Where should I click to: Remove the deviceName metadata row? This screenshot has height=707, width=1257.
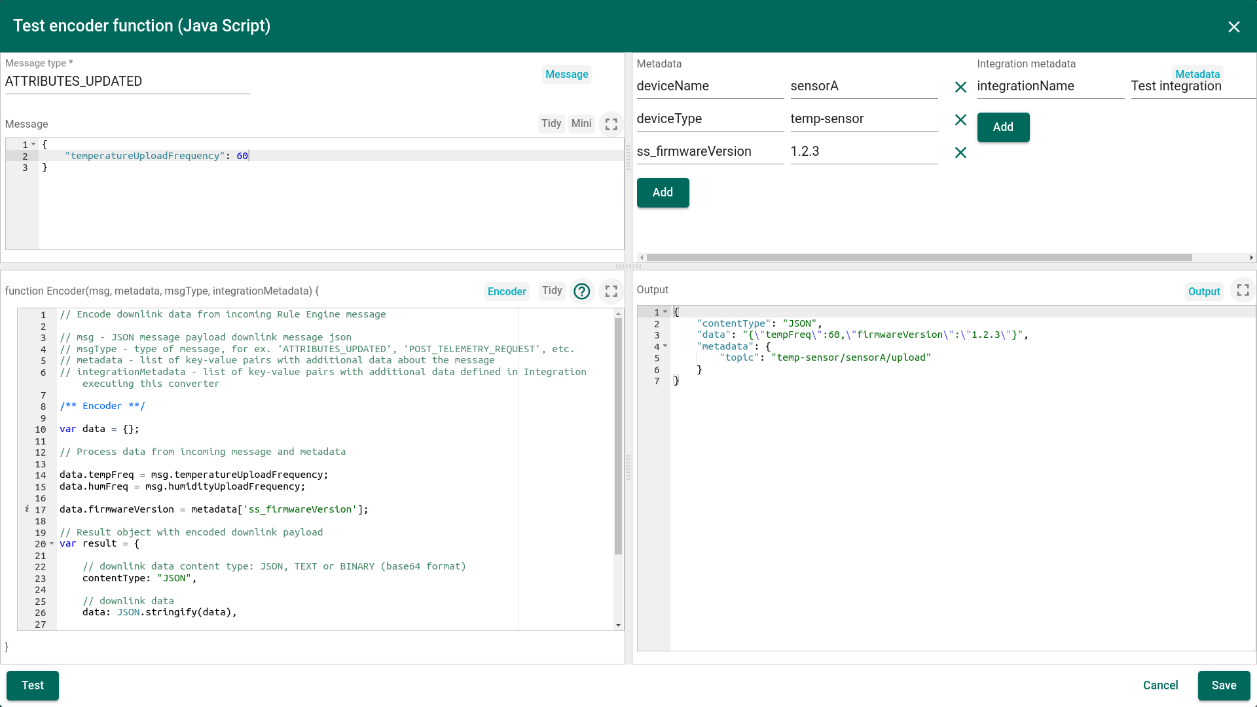(x=960, y=87)
